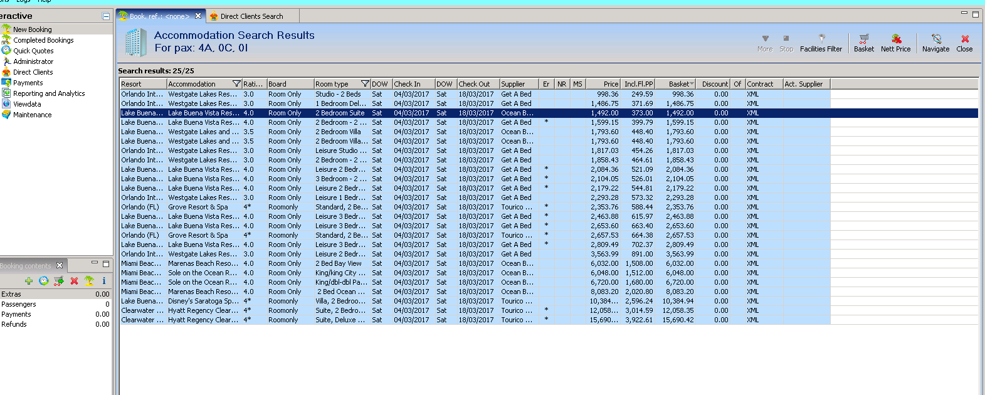Minimize the Booking contents panel

[95, 263]
